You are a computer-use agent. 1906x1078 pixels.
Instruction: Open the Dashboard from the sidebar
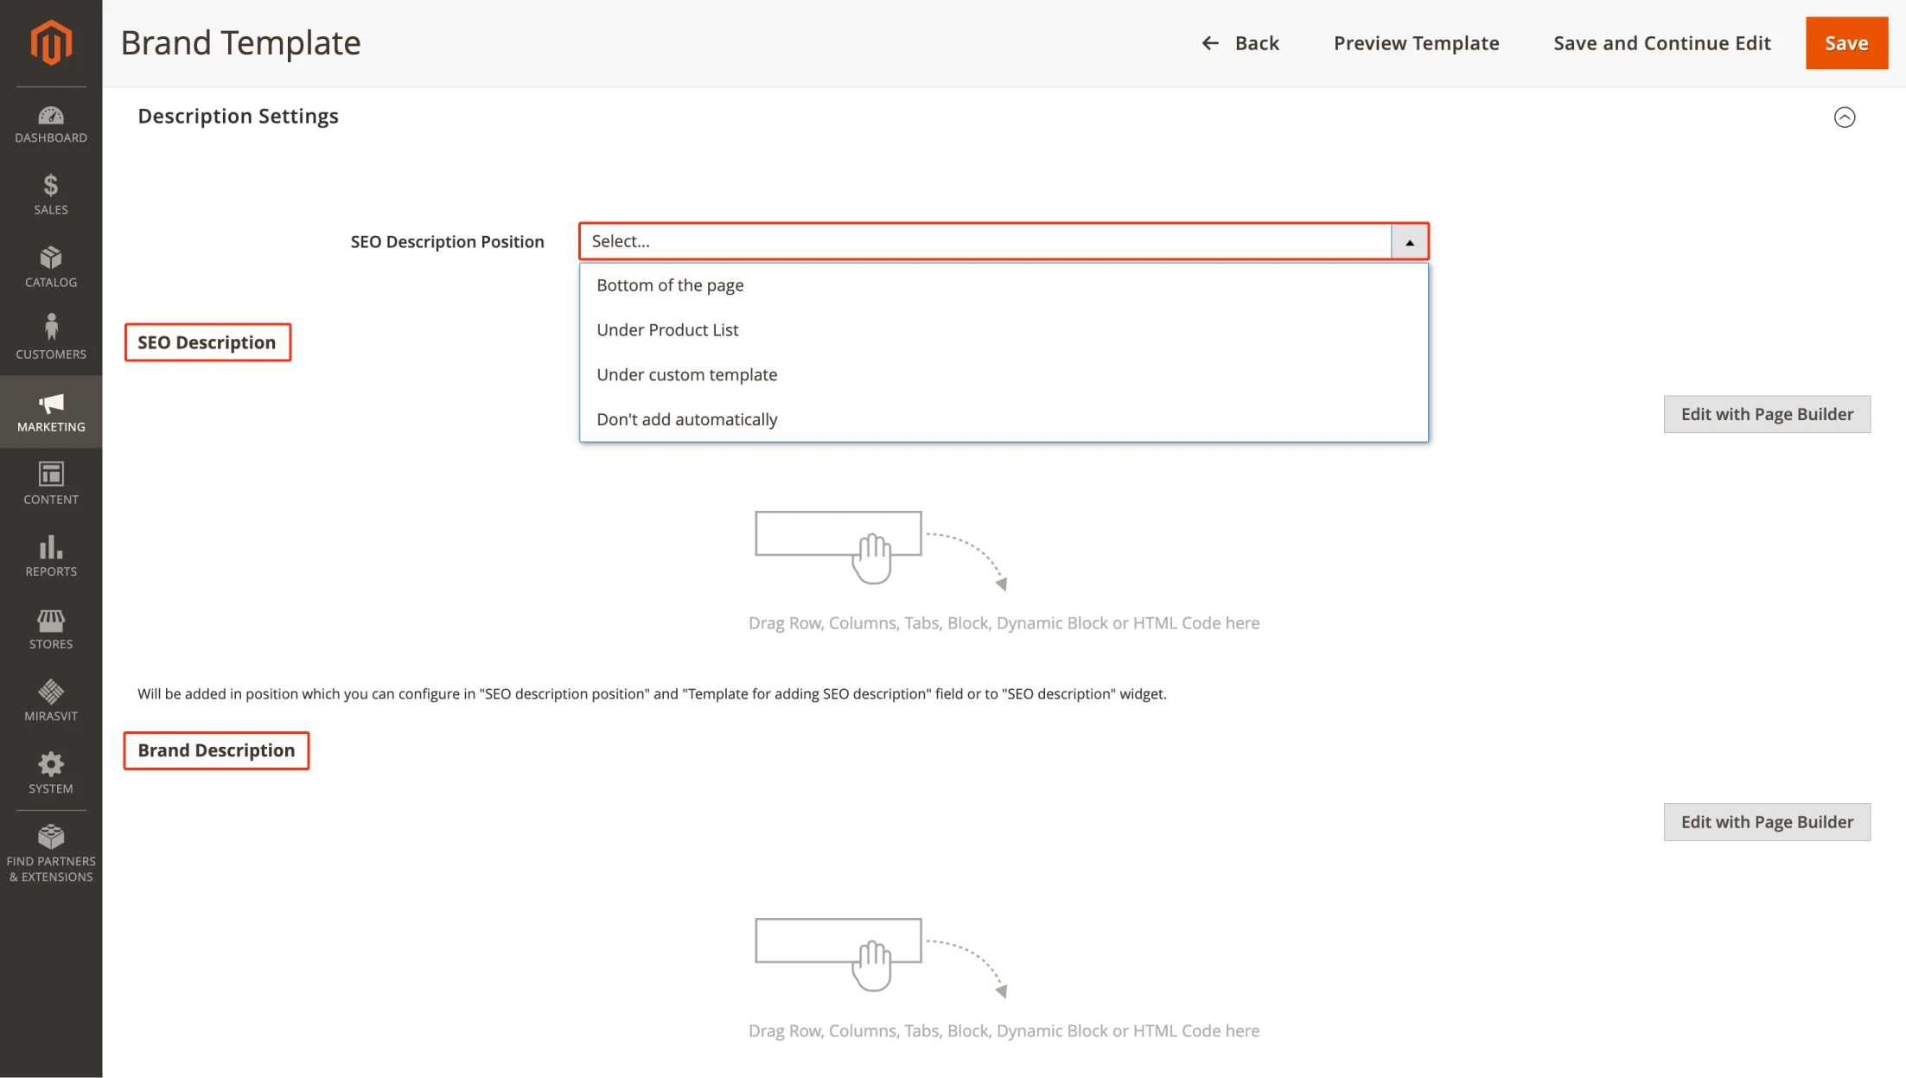tap(50, 123)
